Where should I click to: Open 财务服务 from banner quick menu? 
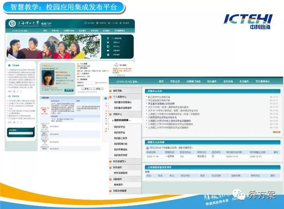point(116,55)
